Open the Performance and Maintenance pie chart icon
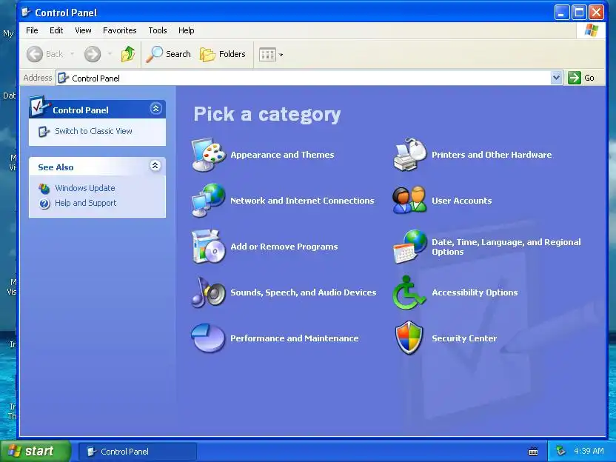616x462 pixels. [x=209, y=338]
